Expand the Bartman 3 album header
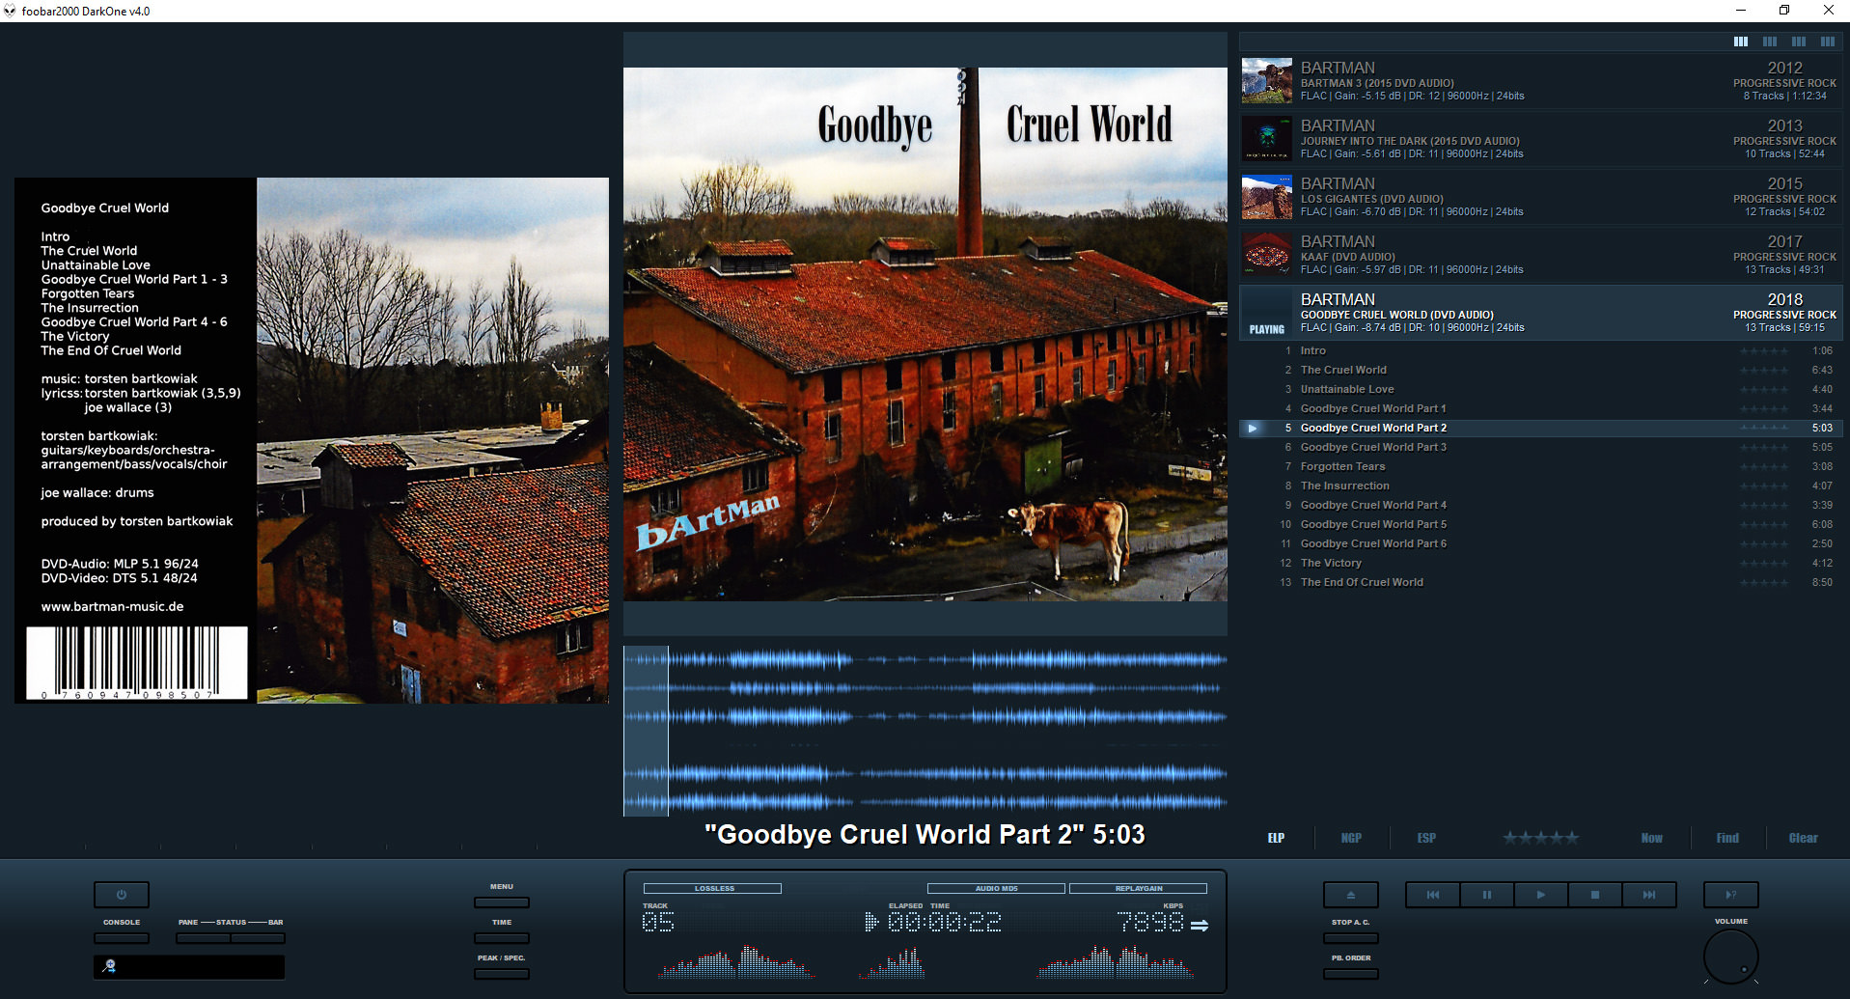1850x999 pixels. tap(1540, 81)
